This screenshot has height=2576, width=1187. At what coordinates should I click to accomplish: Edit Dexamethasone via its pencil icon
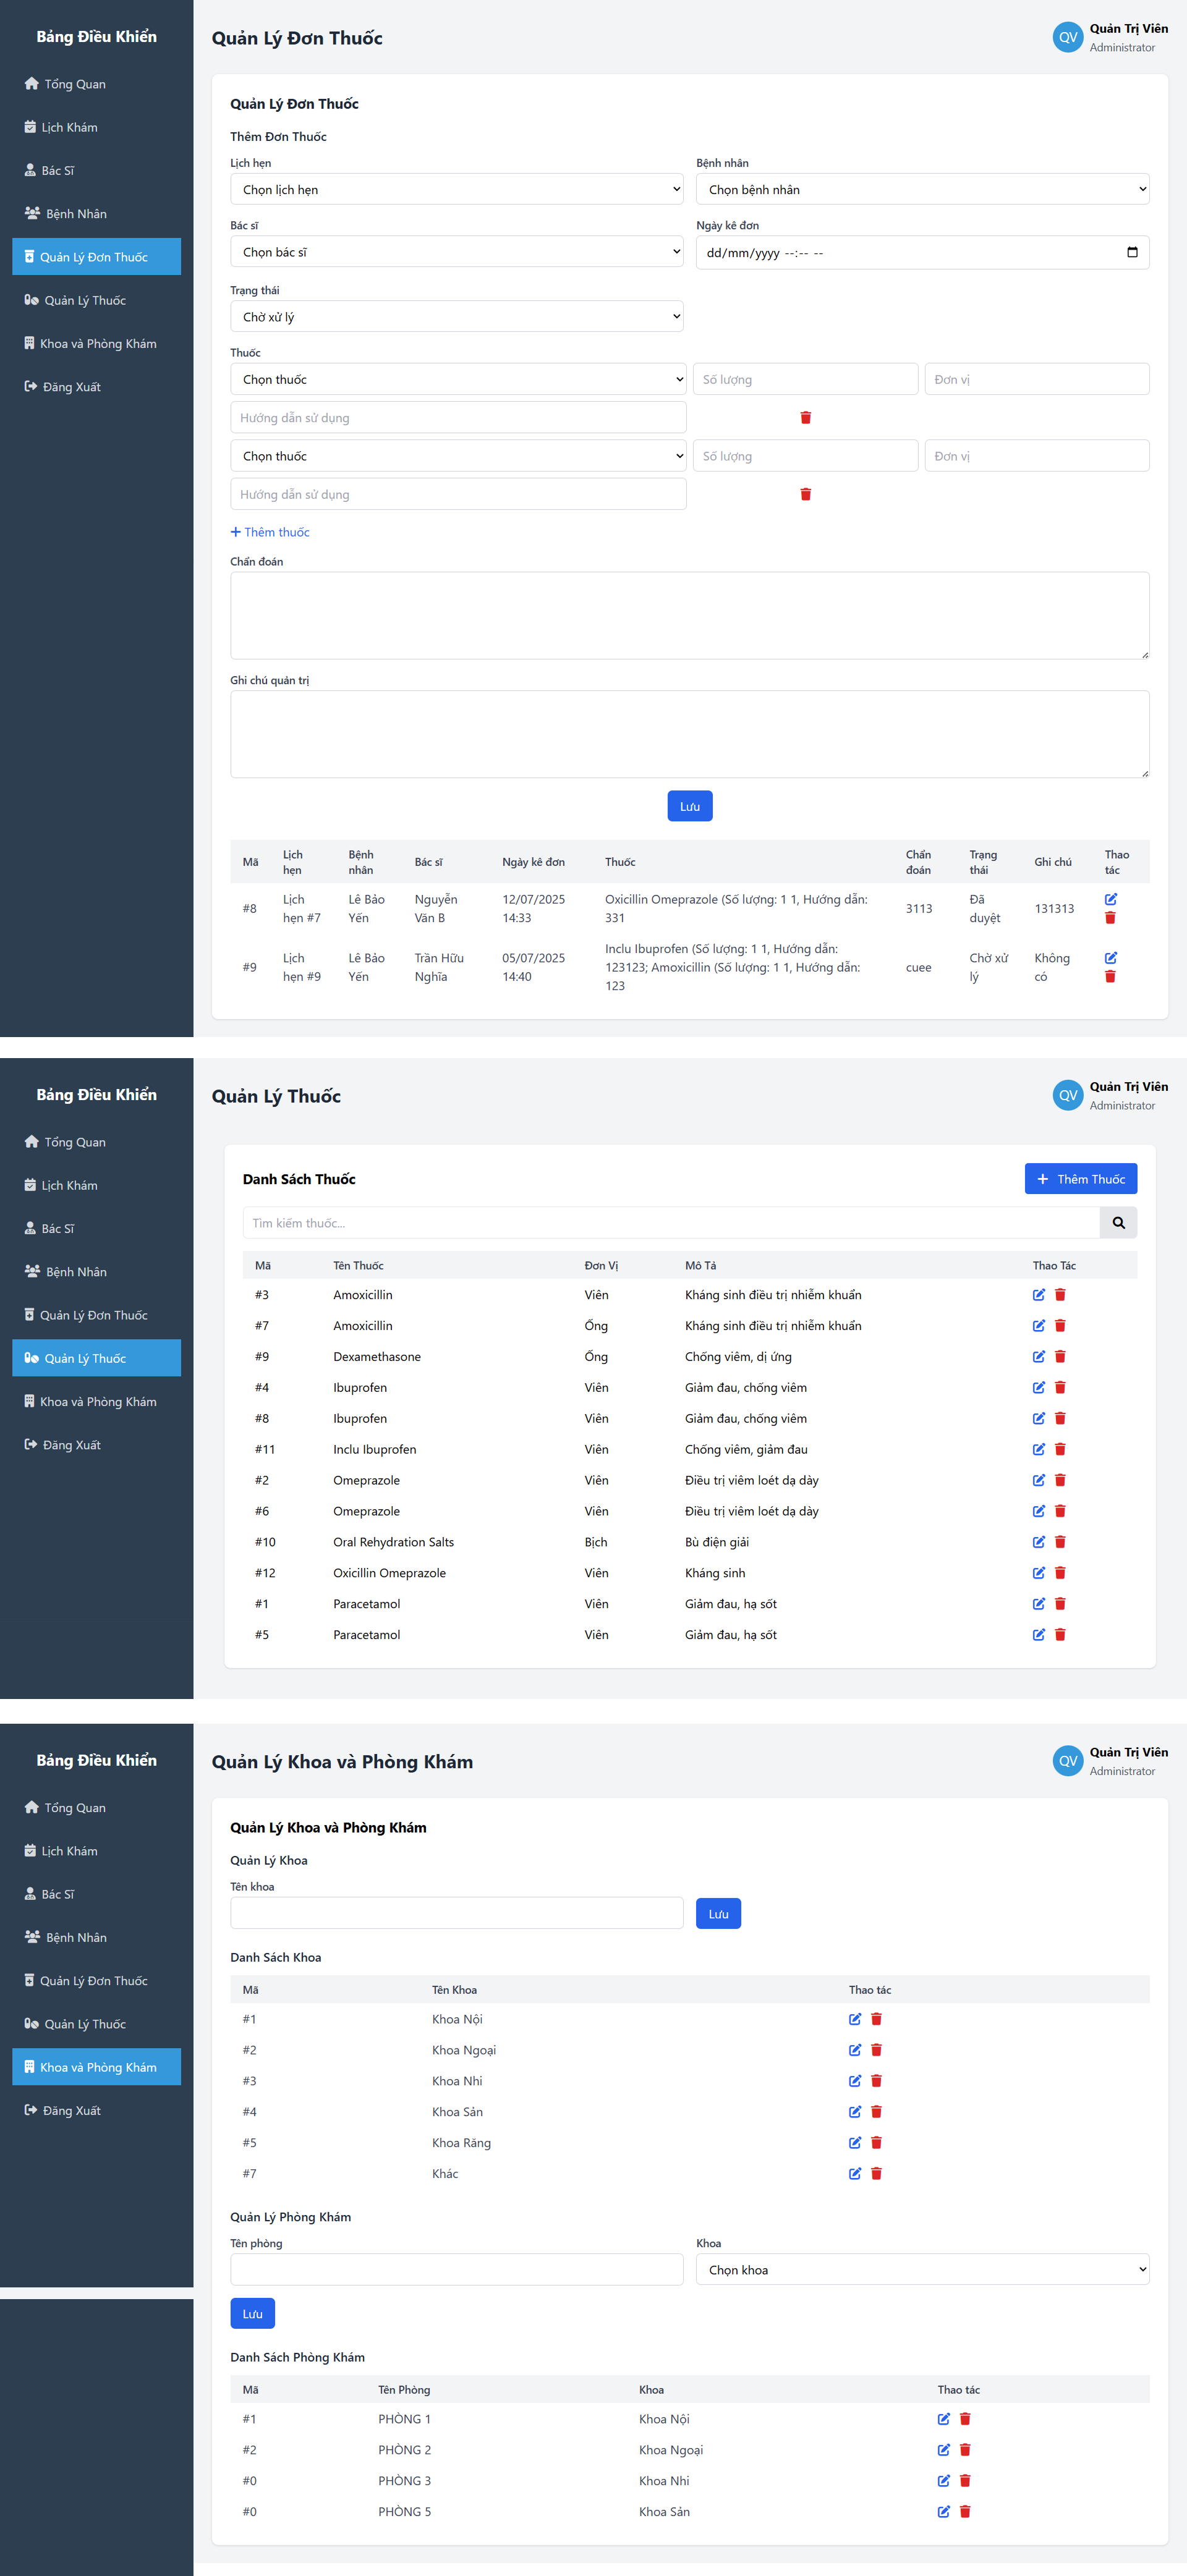tap(1038, 1356)
